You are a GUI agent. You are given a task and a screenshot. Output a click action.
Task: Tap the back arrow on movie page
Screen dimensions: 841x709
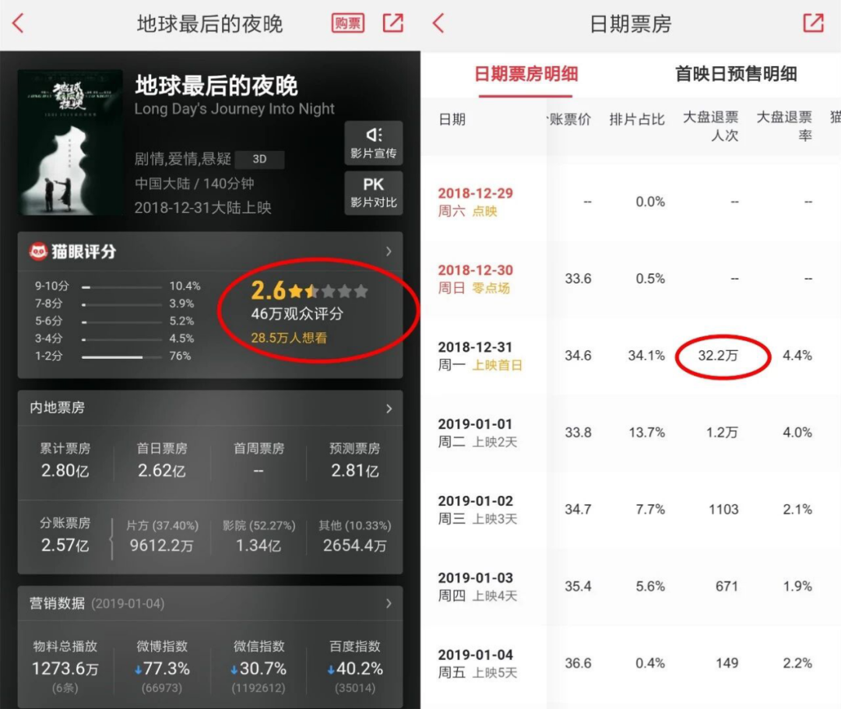coord(19,23)
